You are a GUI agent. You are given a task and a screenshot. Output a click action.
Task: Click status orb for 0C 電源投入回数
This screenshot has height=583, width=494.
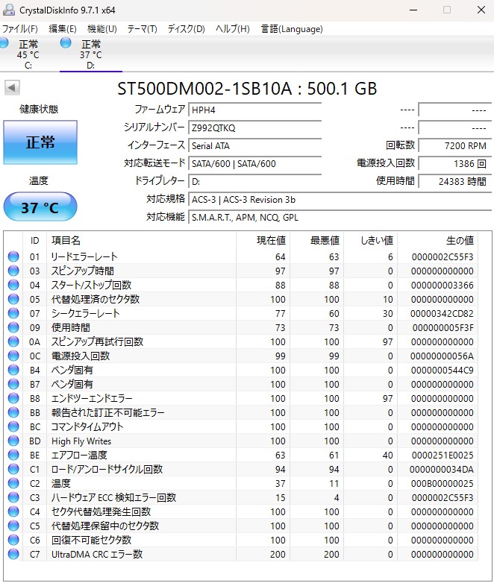[x=13, y=356]
